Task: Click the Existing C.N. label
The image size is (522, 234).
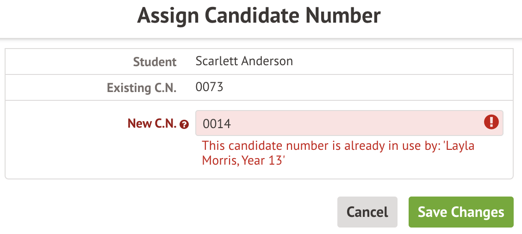Action: 142,87
